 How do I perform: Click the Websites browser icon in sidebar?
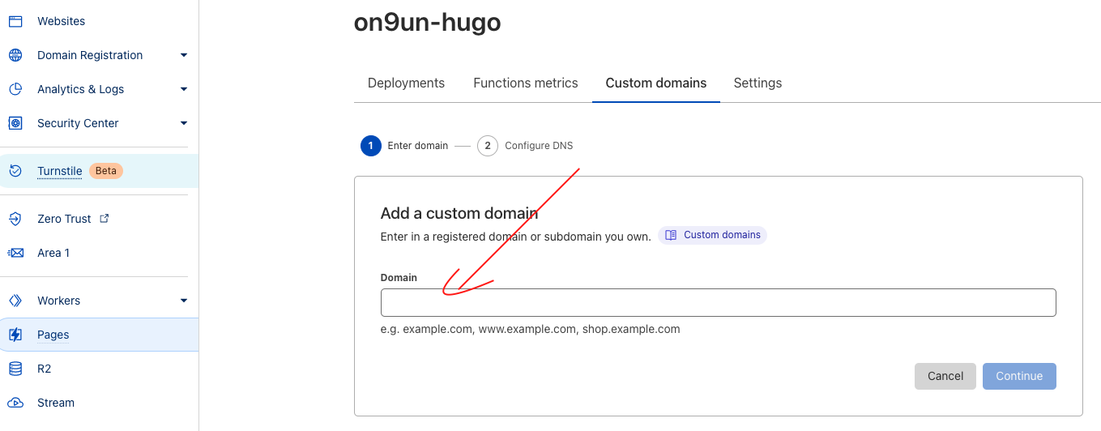15,21
